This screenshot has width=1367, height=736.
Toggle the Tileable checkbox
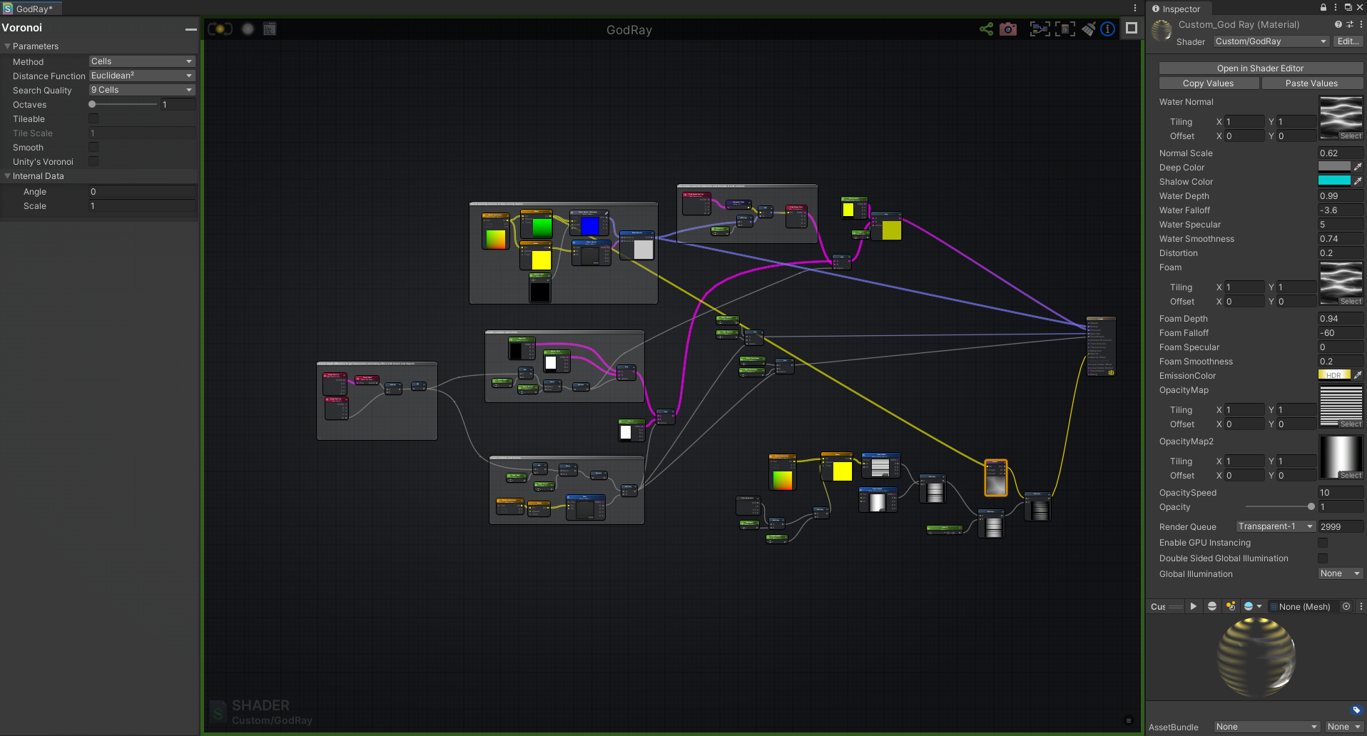[x=93, y=118]
